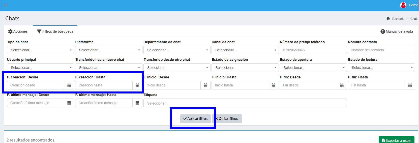Click the Aplicar filtros button
The image size is (419, 143).
195,119
